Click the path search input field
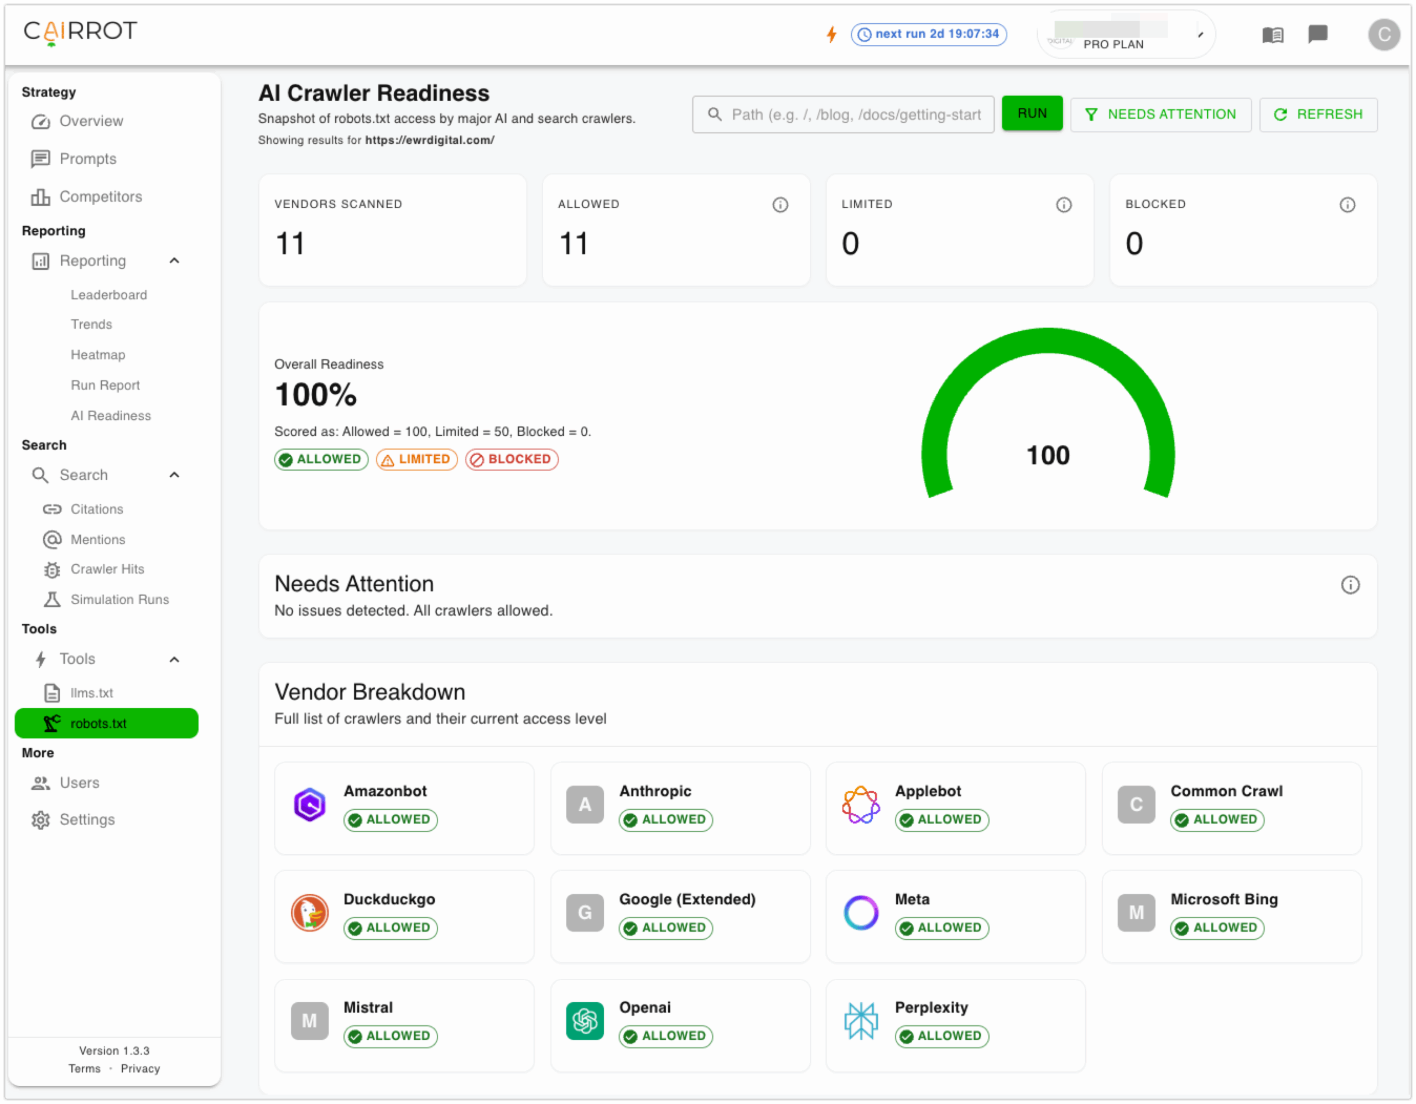1416x1104 pixels. tap(855, 114)
